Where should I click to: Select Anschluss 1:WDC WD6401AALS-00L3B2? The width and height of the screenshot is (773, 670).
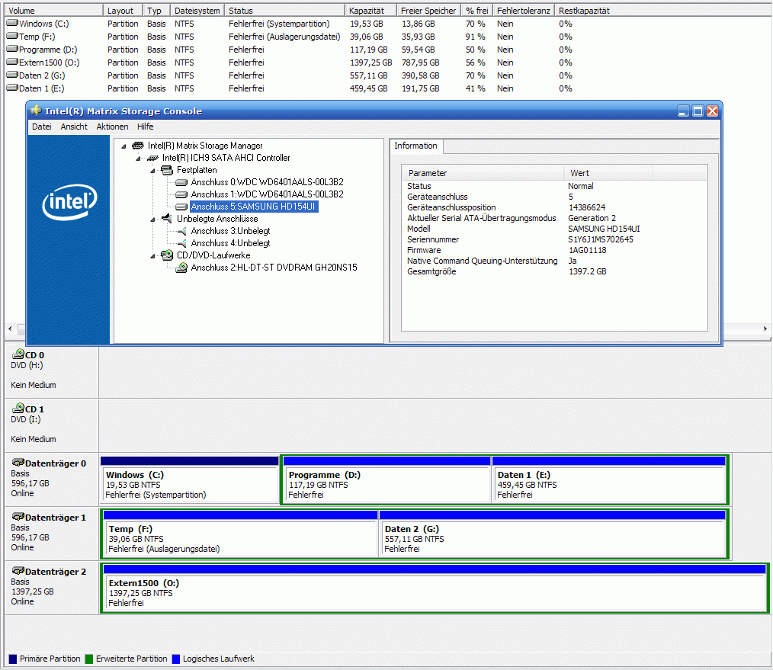[268, 194]
